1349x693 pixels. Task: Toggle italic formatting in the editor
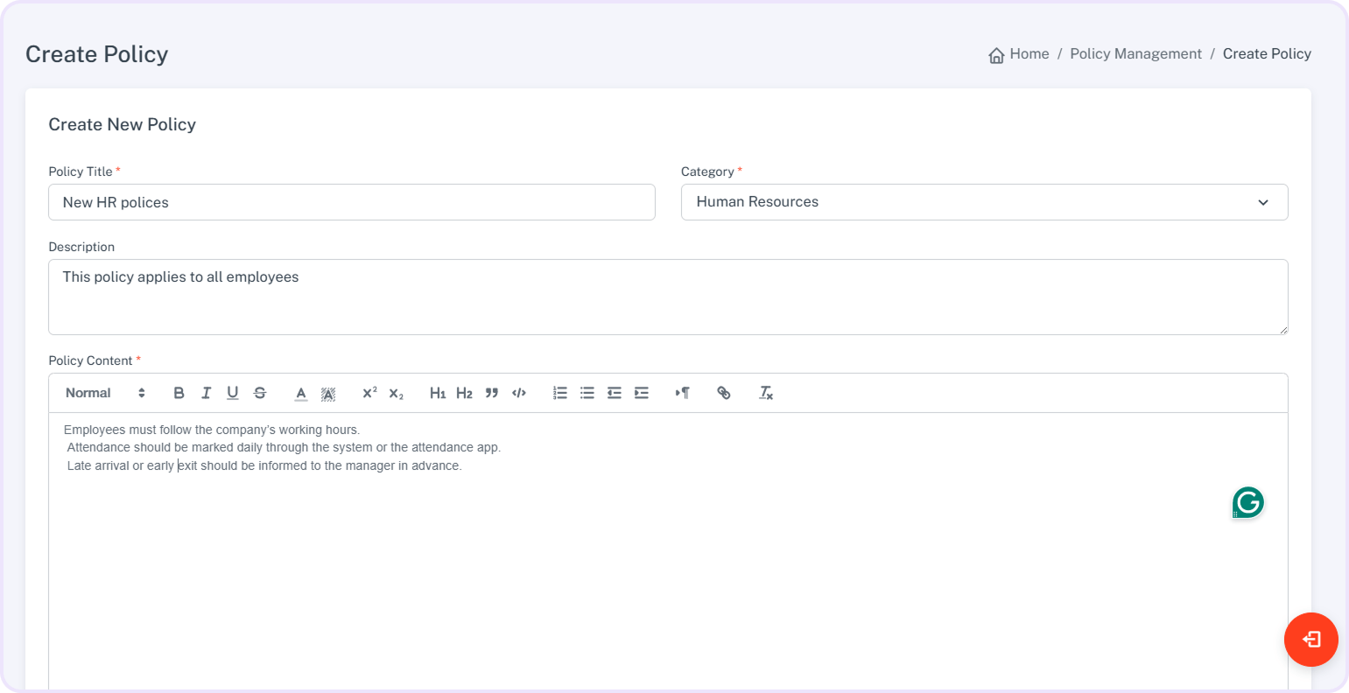[206, 393]
